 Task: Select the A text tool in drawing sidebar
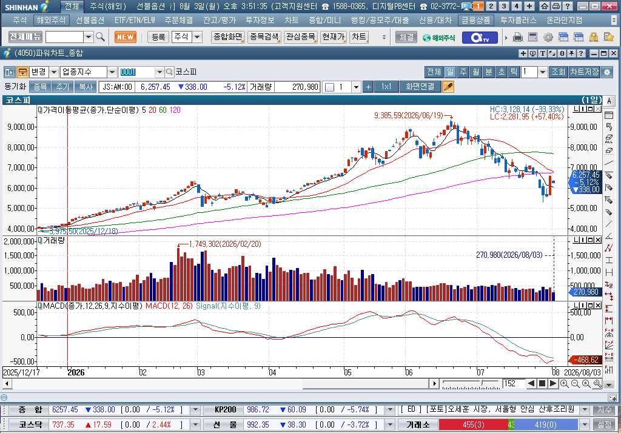(x=609, y=101)
